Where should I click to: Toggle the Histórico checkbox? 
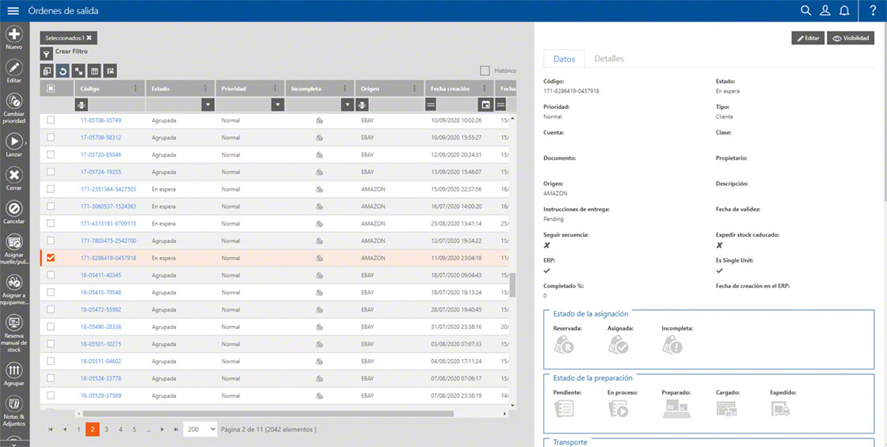484,70
